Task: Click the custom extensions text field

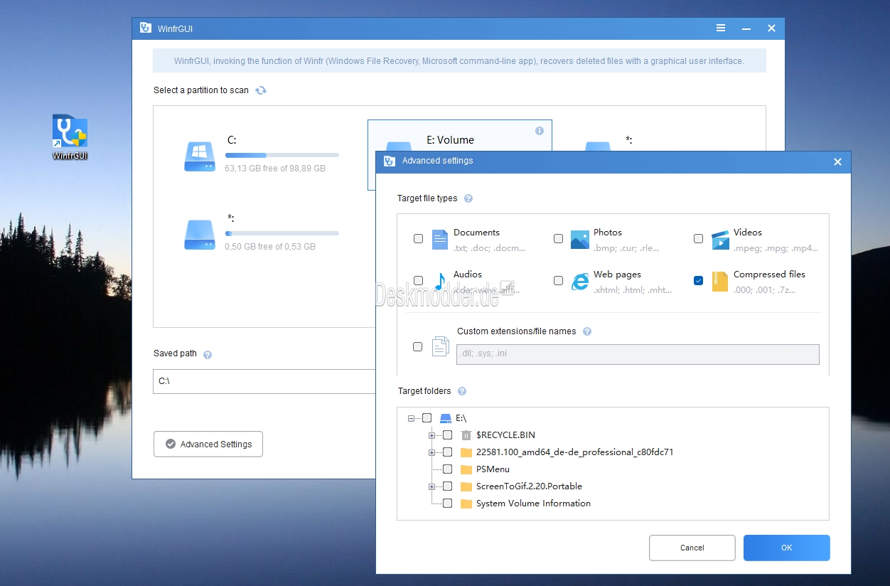Action: click(x=637, y=354)
